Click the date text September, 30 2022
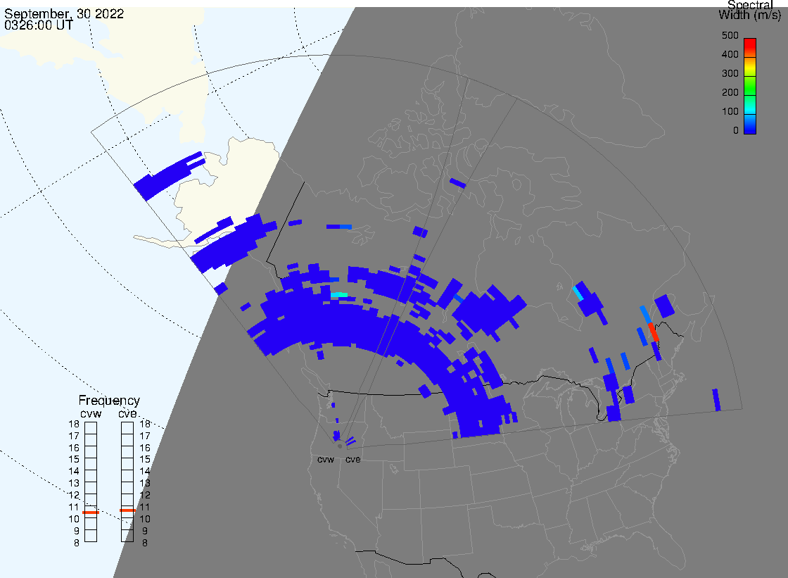Image resolution: width=788 pixels, height=578 pixels. [x=64, y=13]
